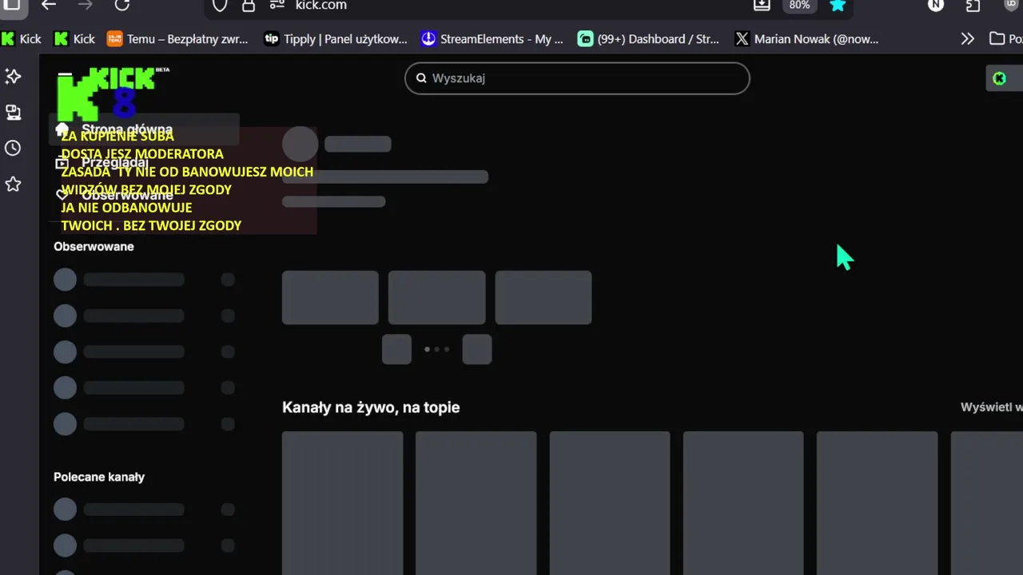Screen dimensions: 1023x575
Task: Open the bookmarks star icon in sidebar
Action: (13, 184)
